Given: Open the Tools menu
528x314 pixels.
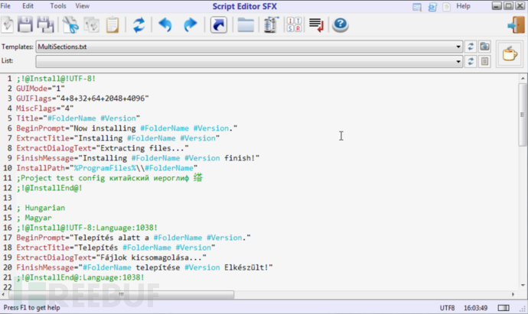Looking at the screenshot, I should [58, 6].
